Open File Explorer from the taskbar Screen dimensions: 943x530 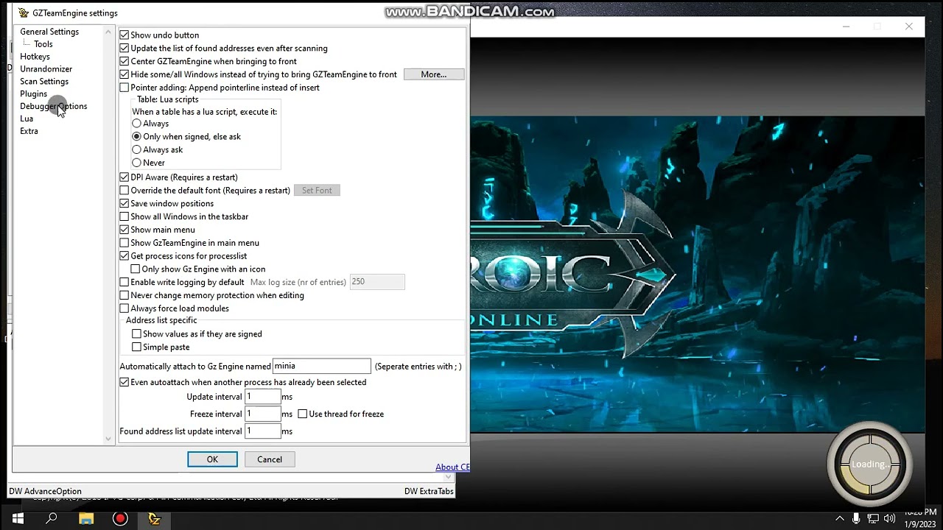tap(85, 519)
